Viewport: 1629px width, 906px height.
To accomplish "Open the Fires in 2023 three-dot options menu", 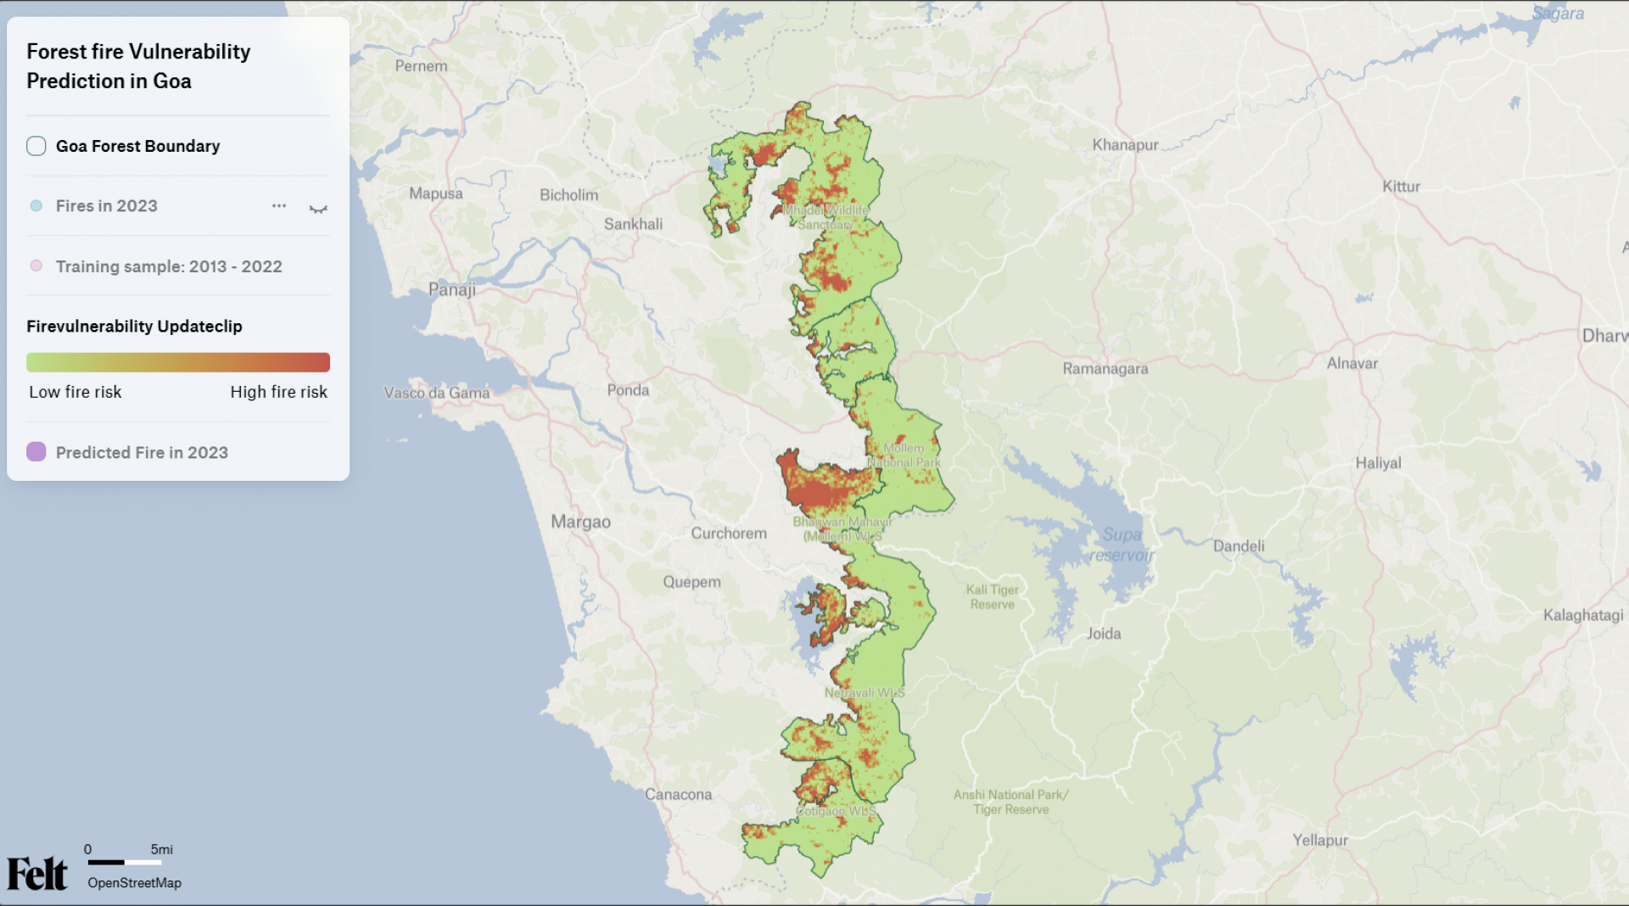I will 279,206.
